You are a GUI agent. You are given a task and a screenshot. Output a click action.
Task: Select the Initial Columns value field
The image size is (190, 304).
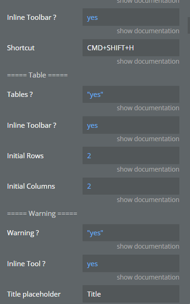131,186
